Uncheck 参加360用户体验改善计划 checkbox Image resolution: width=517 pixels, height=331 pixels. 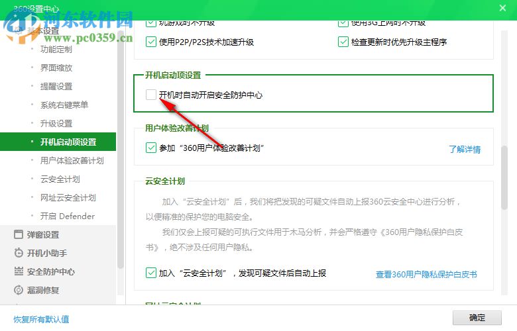(150, 148)
